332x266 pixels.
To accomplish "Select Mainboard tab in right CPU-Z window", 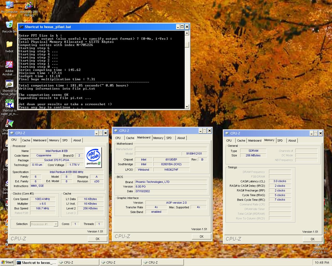I will [x=255, y=141].
